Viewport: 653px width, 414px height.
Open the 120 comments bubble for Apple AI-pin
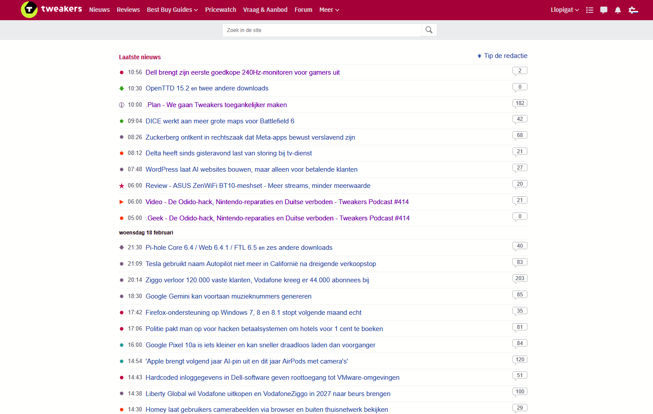[x=520, y=360]
